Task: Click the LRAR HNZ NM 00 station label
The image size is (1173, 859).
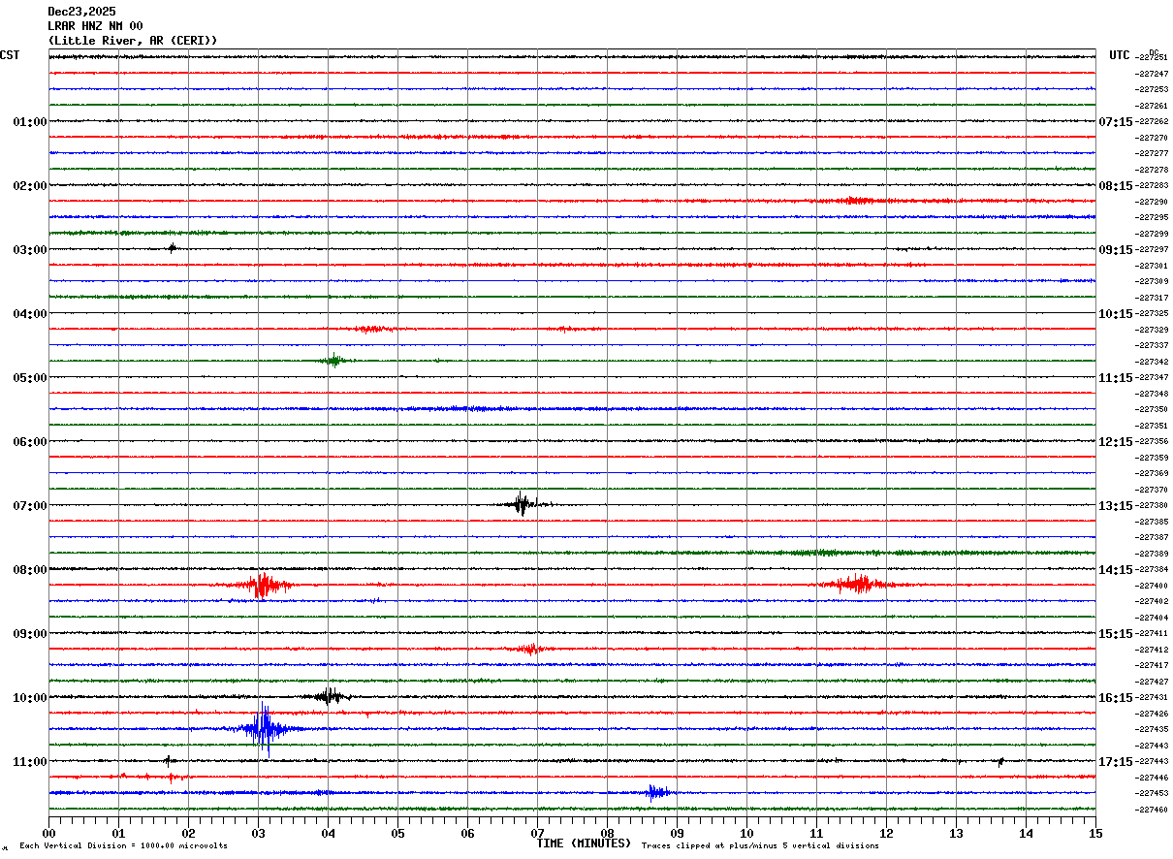Action: click(95, 26)
